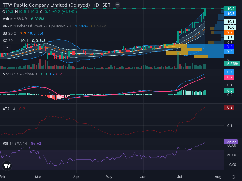Select Volume SMA 9 indicator legend

click(x=15, y=19)
